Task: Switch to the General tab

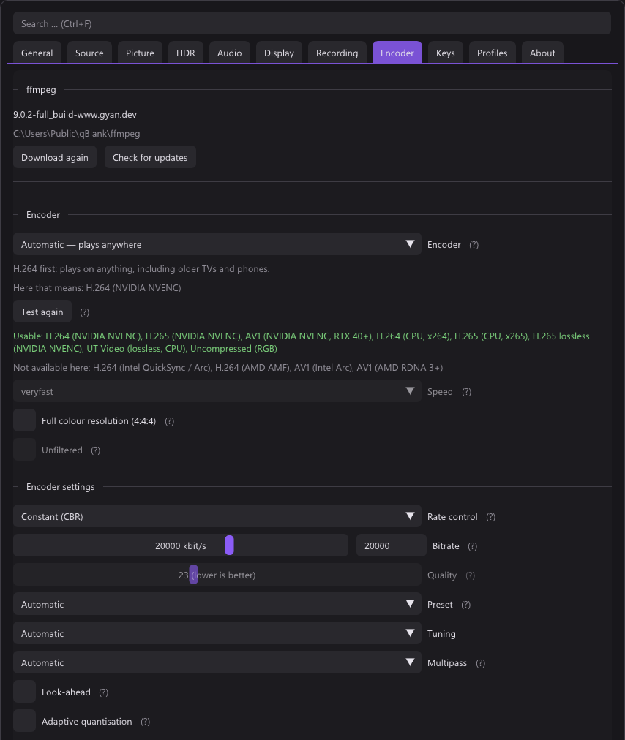Action: [x=37, y=53]
